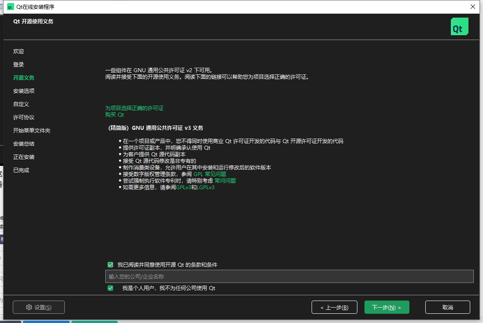483x323 pixels.
Task: Click the Qt 开源使用义务 page heading
Action: click(x=33, y=22)
